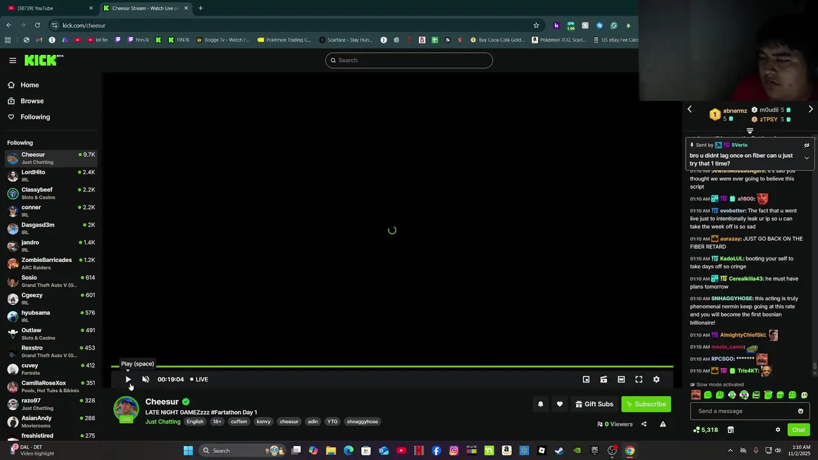Image resolution: width=818 pixels, height=460 pixels.
Task: Open conner's channel from sidebar
Action: click(51, 211)
